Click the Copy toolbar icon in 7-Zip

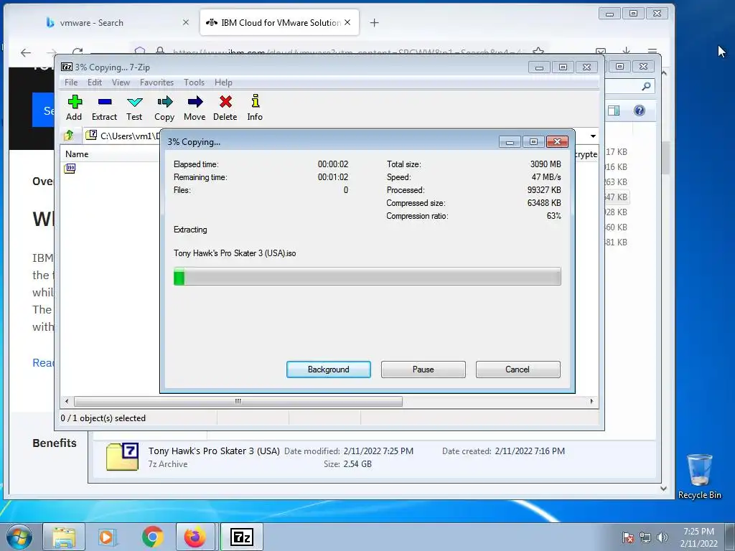pos(164,108)
